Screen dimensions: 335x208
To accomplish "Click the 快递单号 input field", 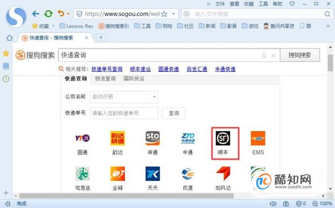I will [x=124, y=113].
